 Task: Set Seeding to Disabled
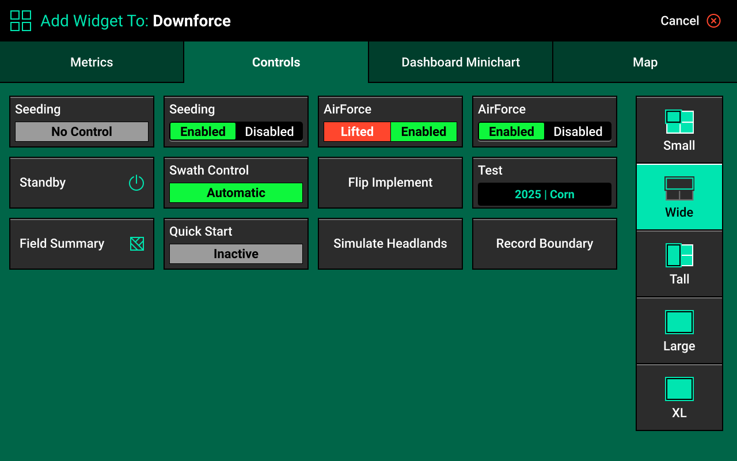click(270, 131)
